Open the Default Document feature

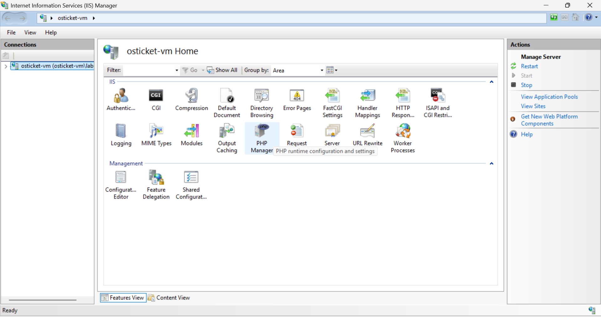coord(227,103)
